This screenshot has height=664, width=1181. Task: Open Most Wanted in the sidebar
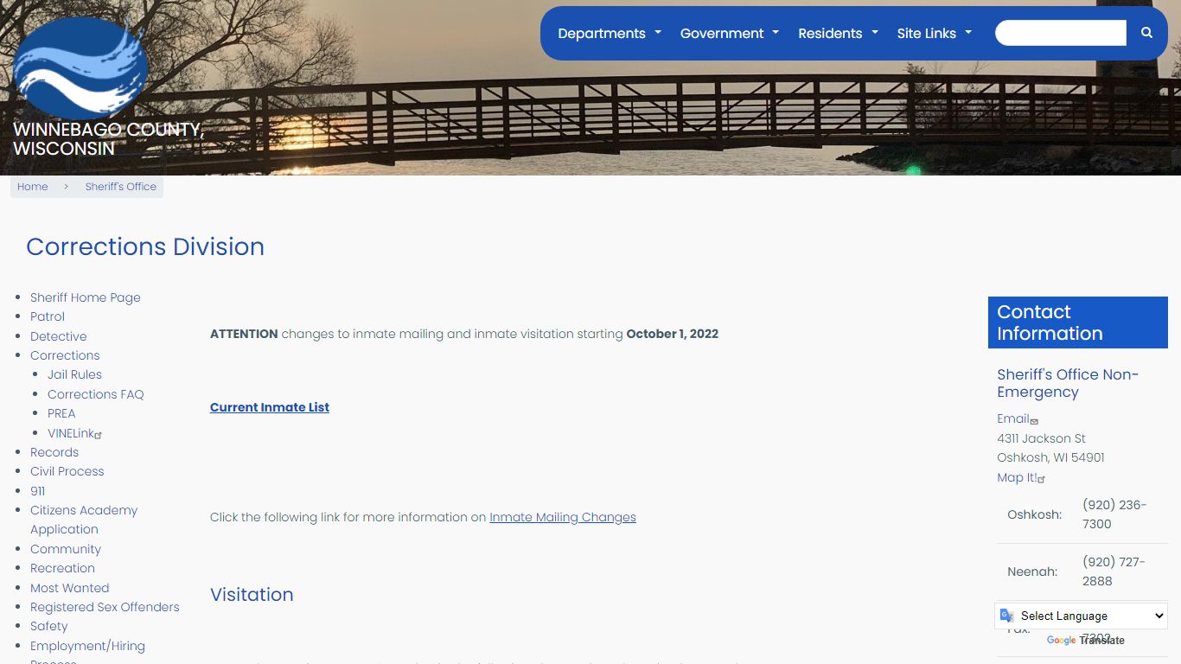click(x=70, y=588)
